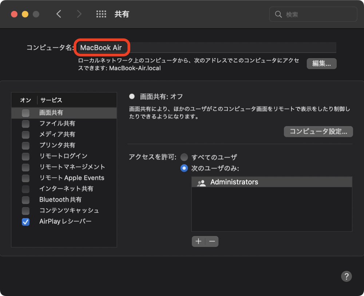Select the すべてのユーザ radio button
Image resolution: width=364 pixels, height=296 pixels.
click(184, 157)
